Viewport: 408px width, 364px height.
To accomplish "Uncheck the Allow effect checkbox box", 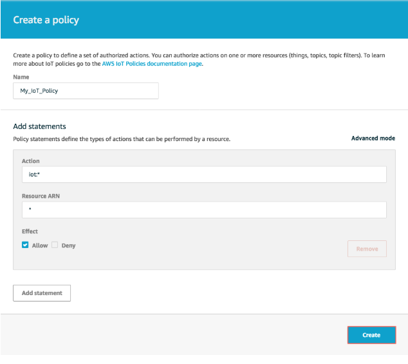I will pyautogui.click(x=26, y=245).
